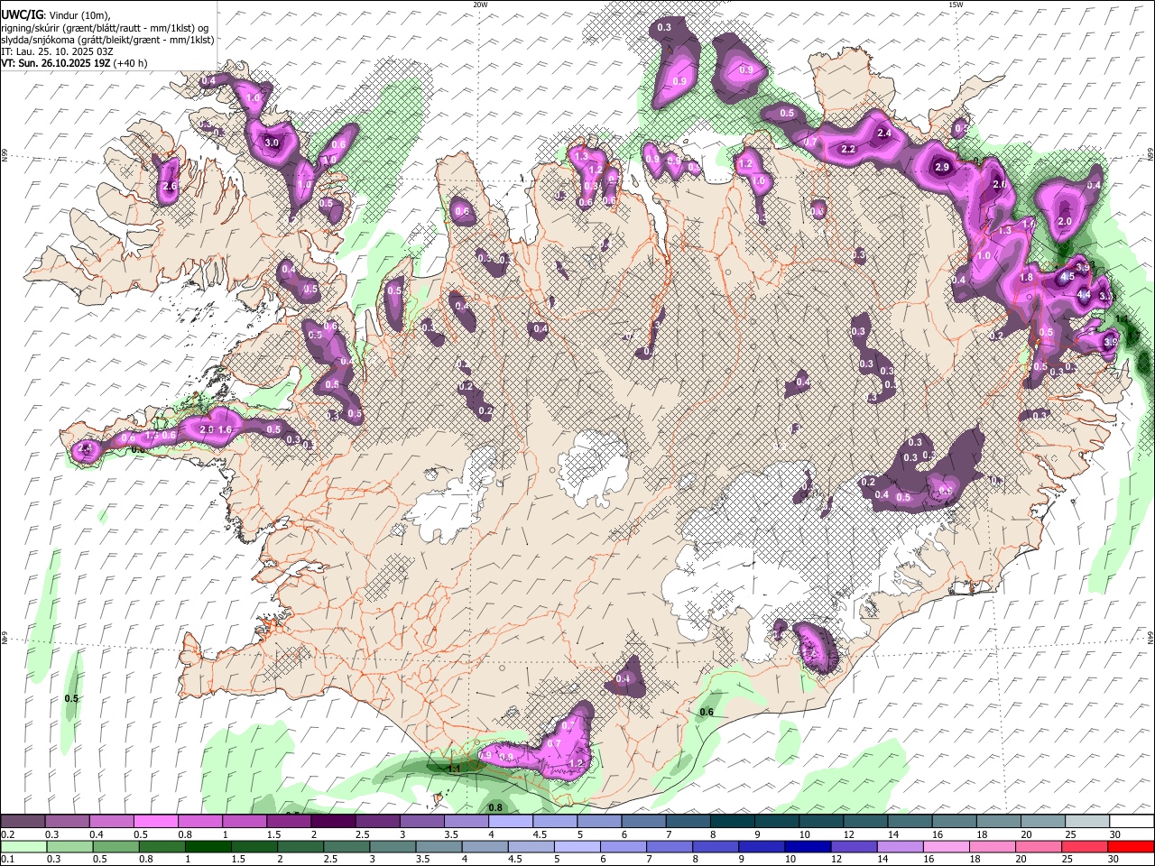Click the 'rigning/skúrir' legend description line
Screen dimensions: 1155x866
point(105,27)
